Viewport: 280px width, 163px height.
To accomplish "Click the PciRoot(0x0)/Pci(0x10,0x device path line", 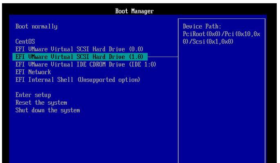I will coord(222,34).
